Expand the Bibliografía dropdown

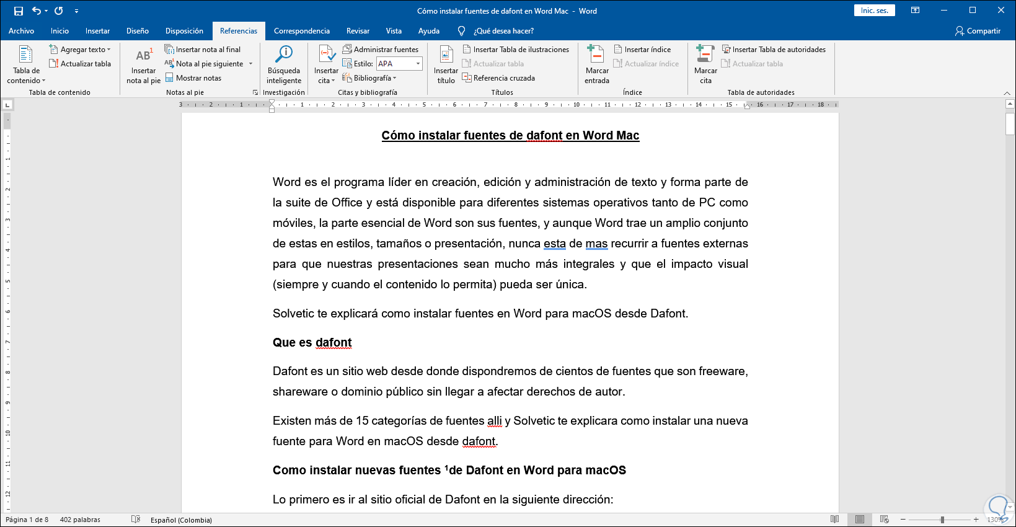click(369, 78)
